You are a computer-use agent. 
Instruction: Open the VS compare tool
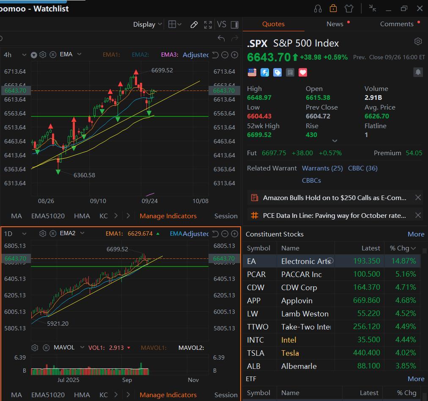221,24
